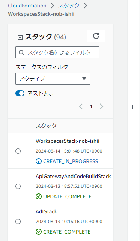
Task: Go to the previous stacks page arrow
Action: 81,106
